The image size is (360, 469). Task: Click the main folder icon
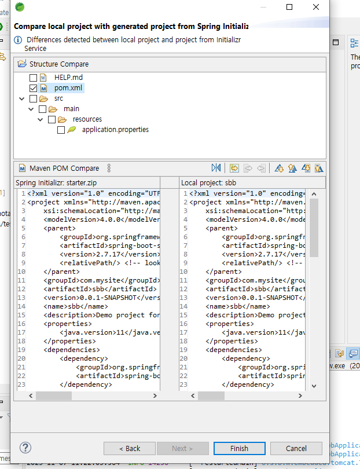pyautogui.click(x=53, y=109)
